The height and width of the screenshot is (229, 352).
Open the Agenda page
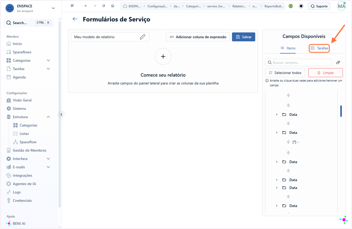pyautogui.click(x=19, y=77)
